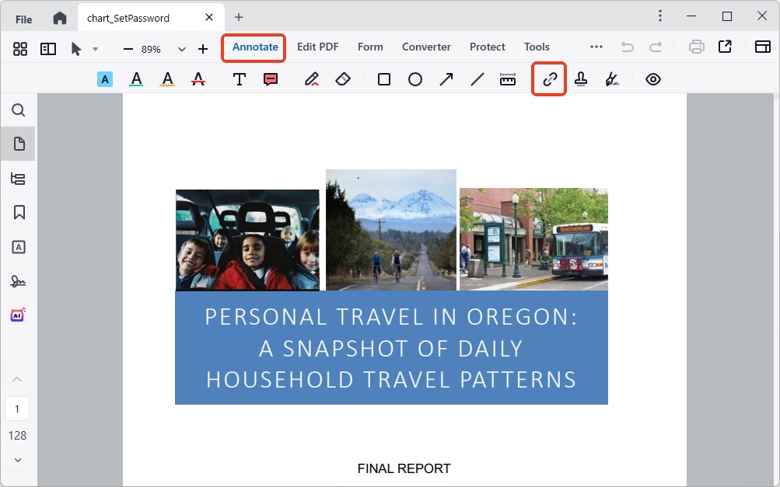Select the Eraser tool
This screenshot has height=487, width=780.
343,78
